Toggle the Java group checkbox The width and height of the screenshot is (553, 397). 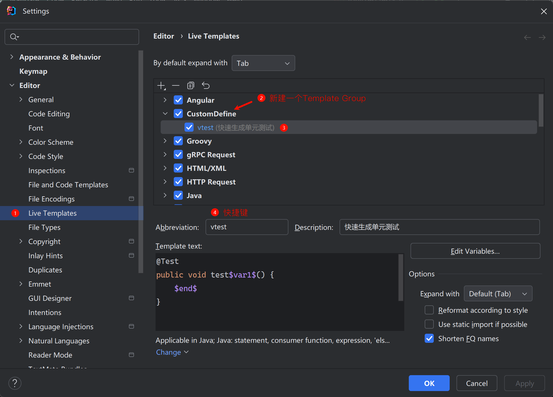pos(178,195)
